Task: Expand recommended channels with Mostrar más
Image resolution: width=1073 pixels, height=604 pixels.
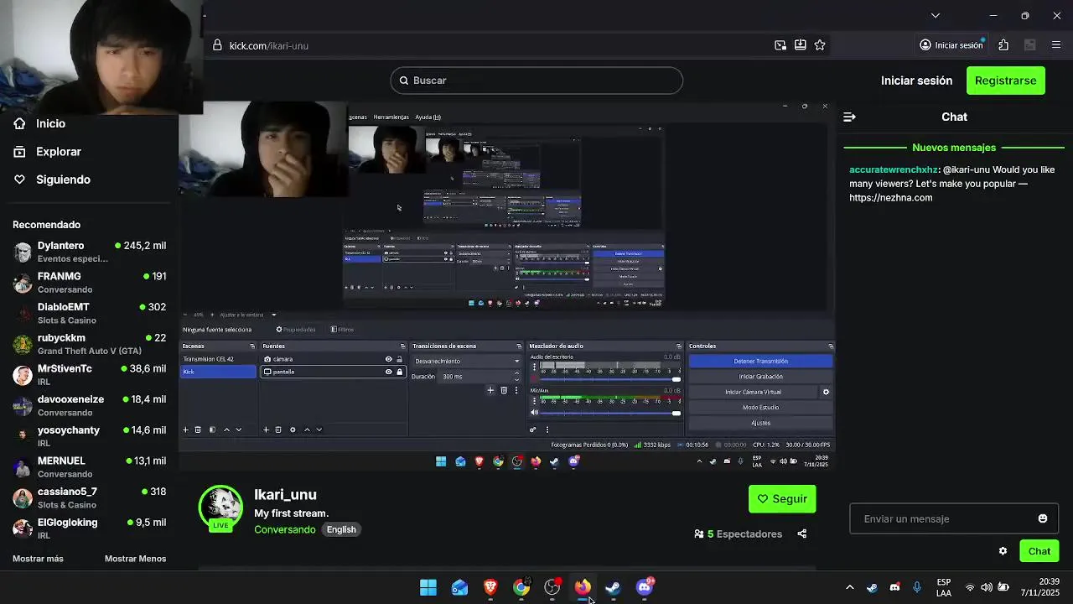Action: (x=38, y=559)
